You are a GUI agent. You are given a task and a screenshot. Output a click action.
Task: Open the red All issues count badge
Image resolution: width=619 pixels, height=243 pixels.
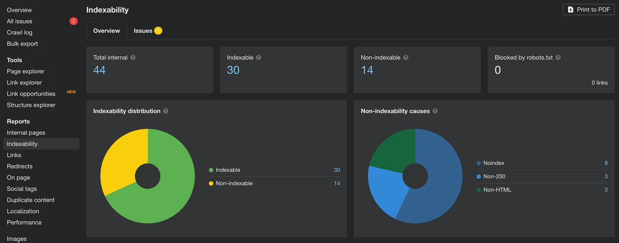point(74,21)
